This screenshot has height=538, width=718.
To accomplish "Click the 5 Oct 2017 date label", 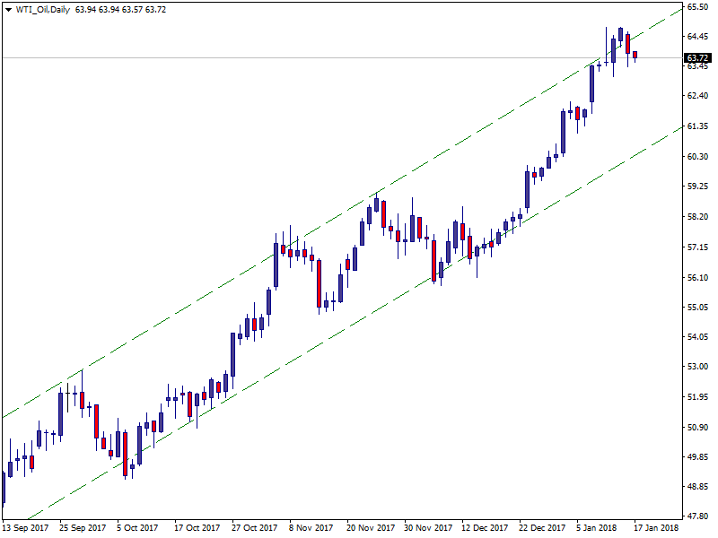I will pyautogui.click(x=137, y=528).
